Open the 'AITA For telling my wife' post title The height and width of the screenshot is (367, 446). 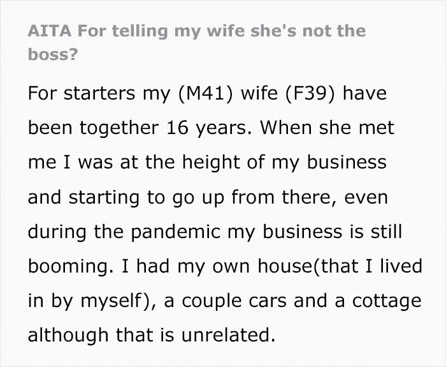click(196, 42)
